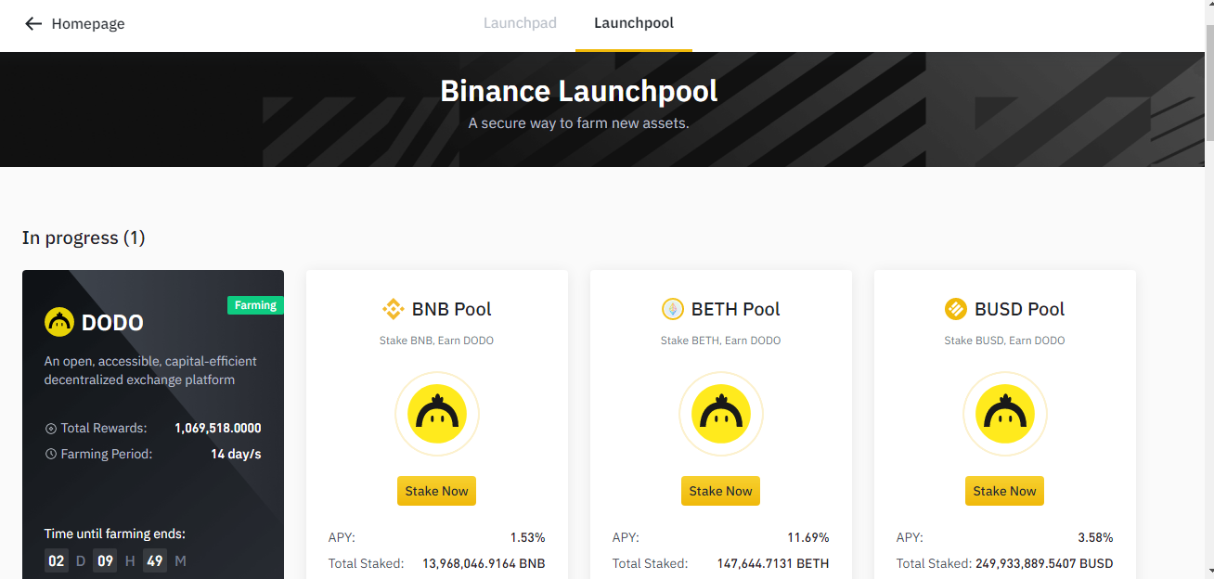Viewport: 1214px width, 579px height.
Task: Select the Launchpool tab
Action: coord(634,23)
